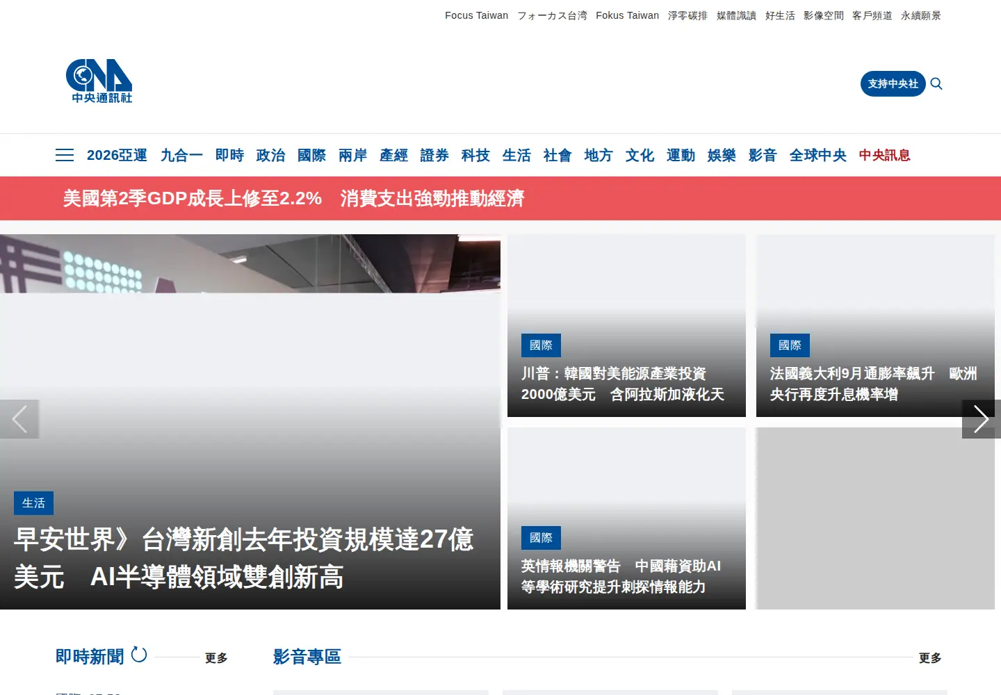Open the 好生活 top link

(x=780, y=15)
